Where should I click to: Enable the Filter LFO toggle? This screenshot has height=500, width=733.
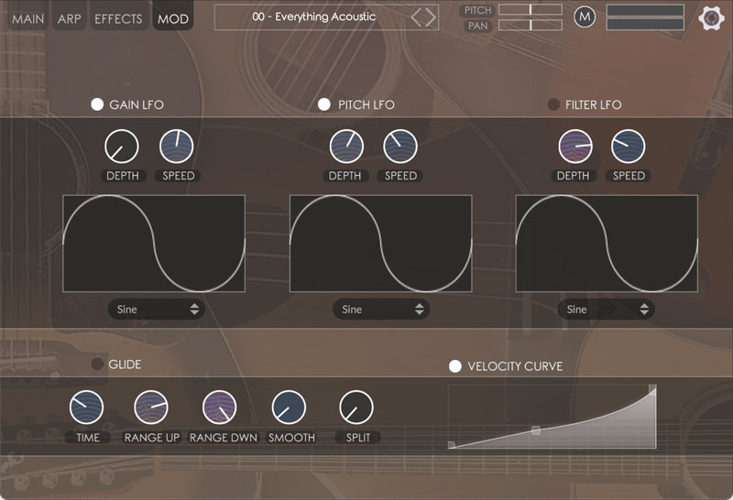(553, 104)
